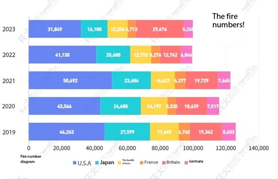Screen dimensions: 278x179
Task: Select the 2020 Japan bar segment 24,688
Action: pos(120,107)
